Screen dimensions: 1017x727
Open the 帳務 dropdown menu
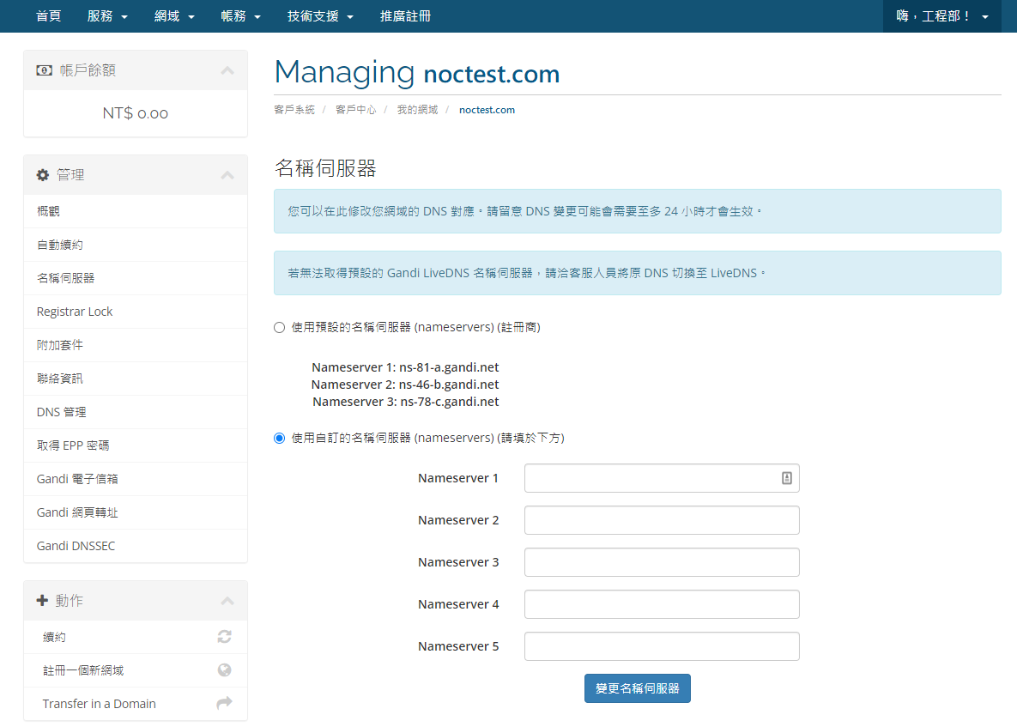(240, 16)
